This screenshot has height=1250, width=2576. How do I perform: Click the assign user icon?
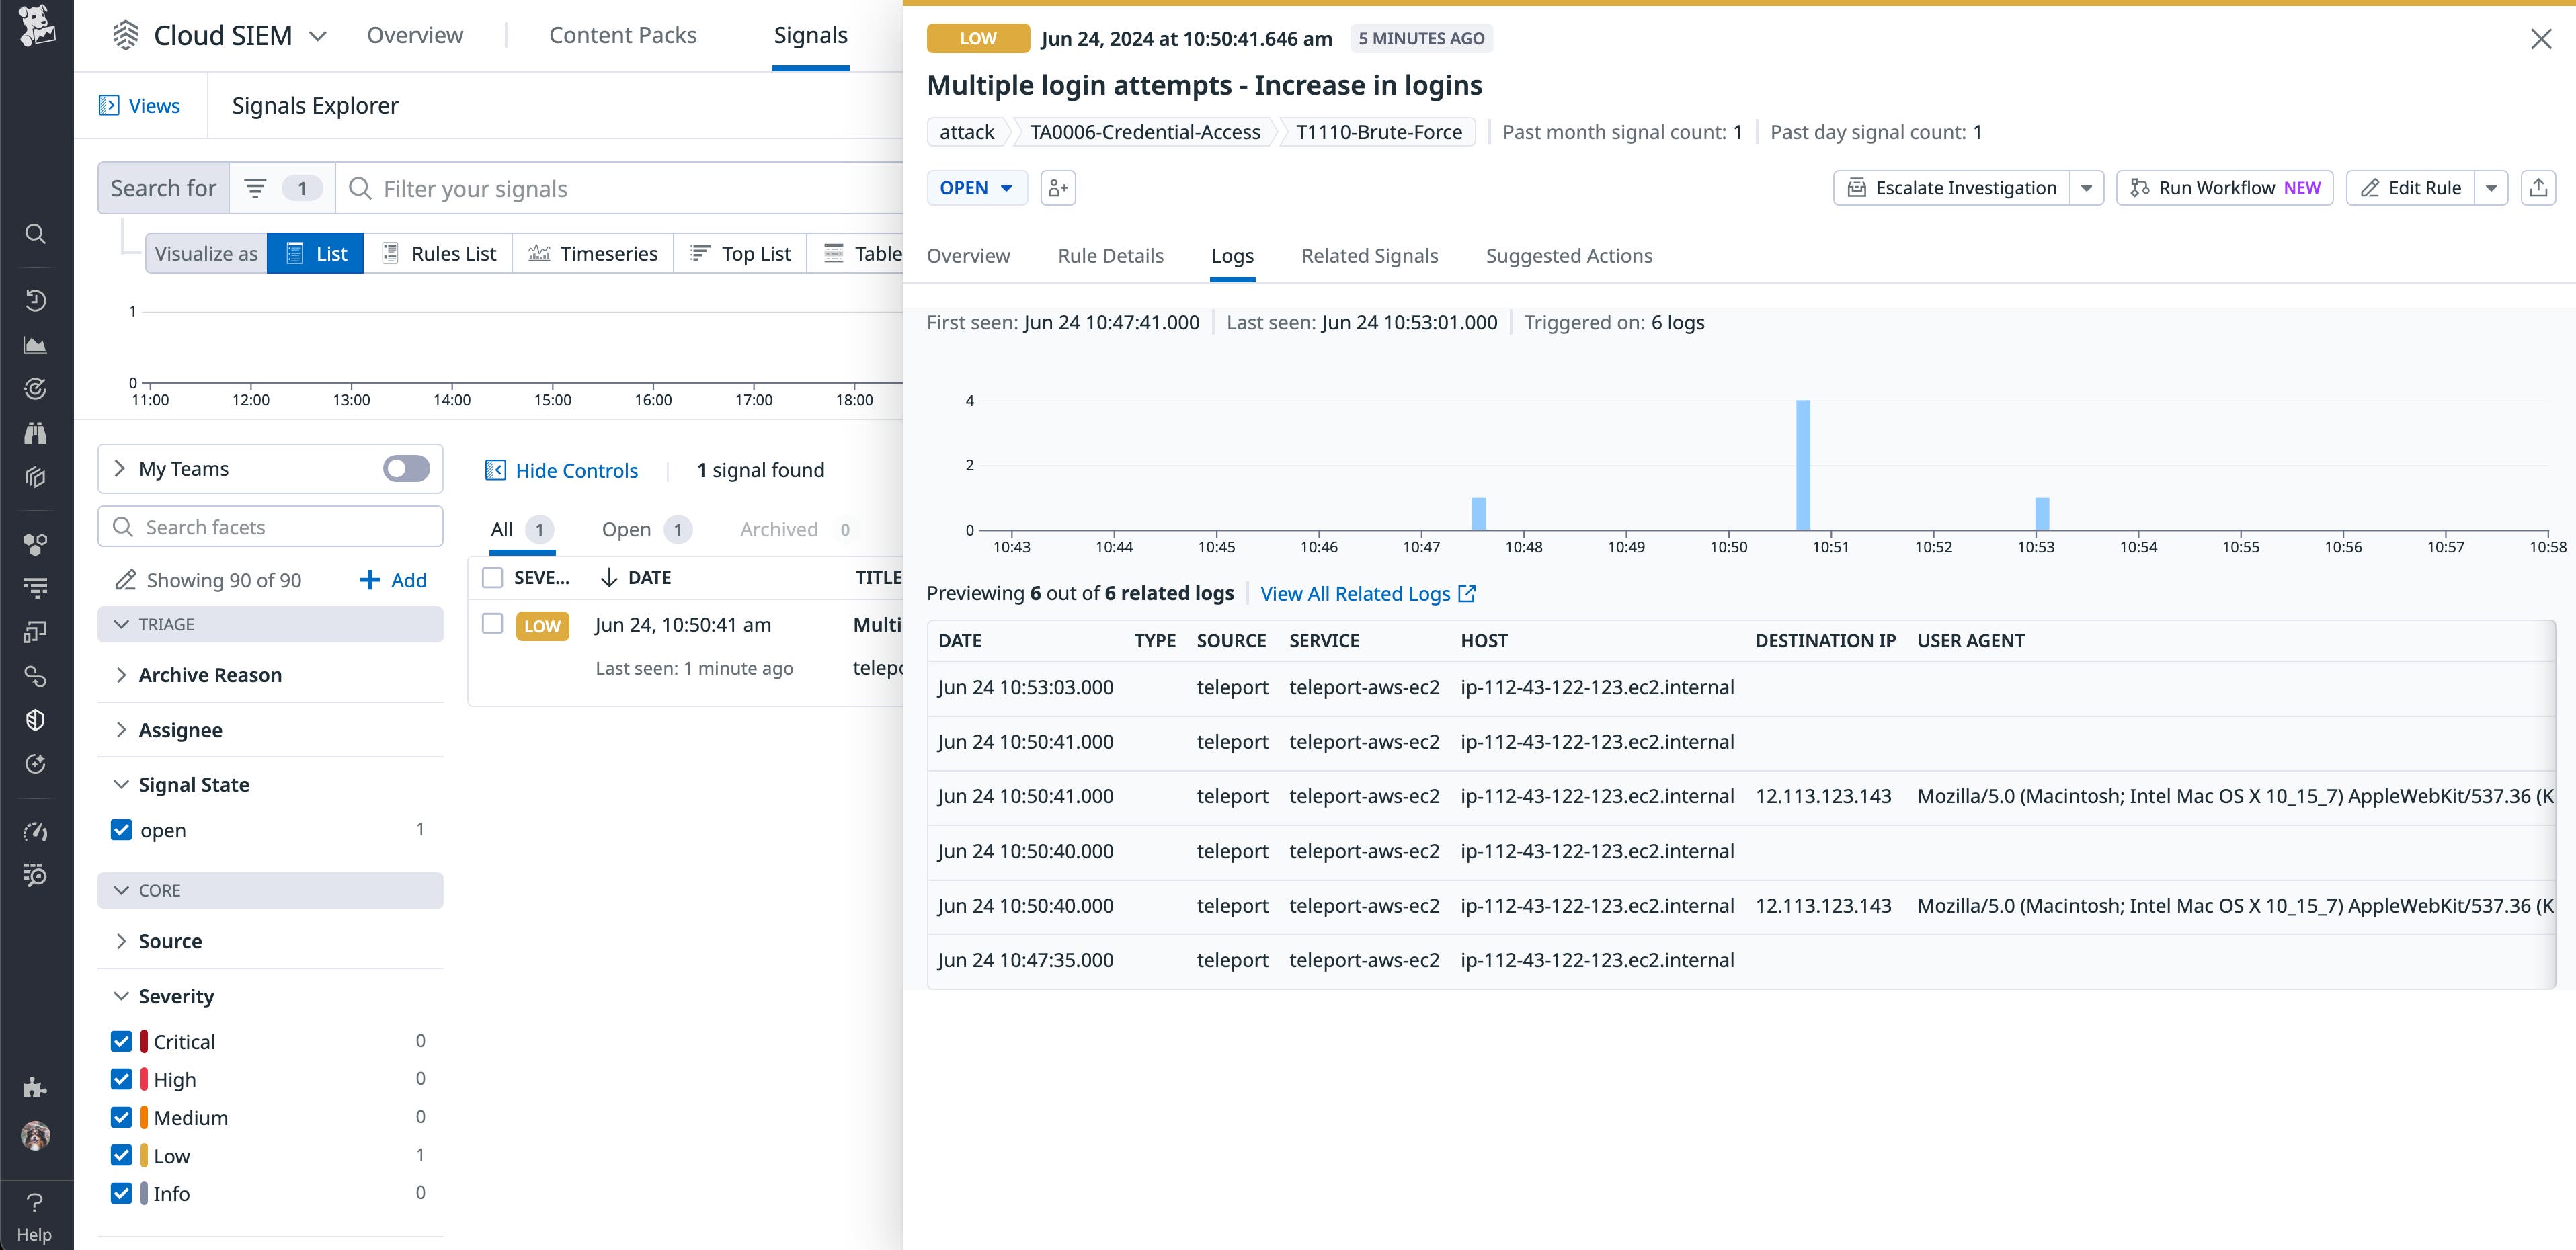click(x=1058, y=188)
